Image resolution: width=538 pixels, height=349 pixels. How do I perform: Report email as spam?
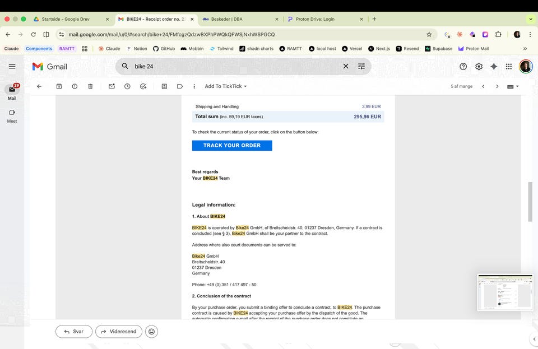pos(75,86)
